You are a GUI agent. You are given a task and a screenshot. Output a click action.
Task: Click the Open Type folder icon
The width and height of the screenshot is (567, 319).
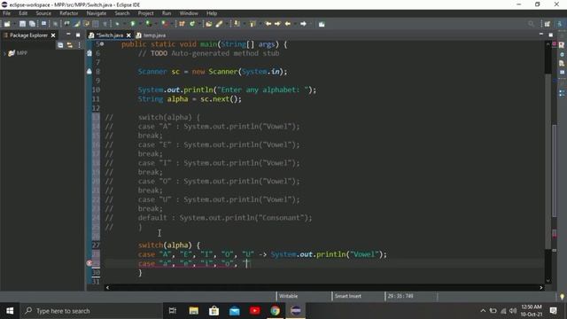pyautogui.click(x=209, y=24)
